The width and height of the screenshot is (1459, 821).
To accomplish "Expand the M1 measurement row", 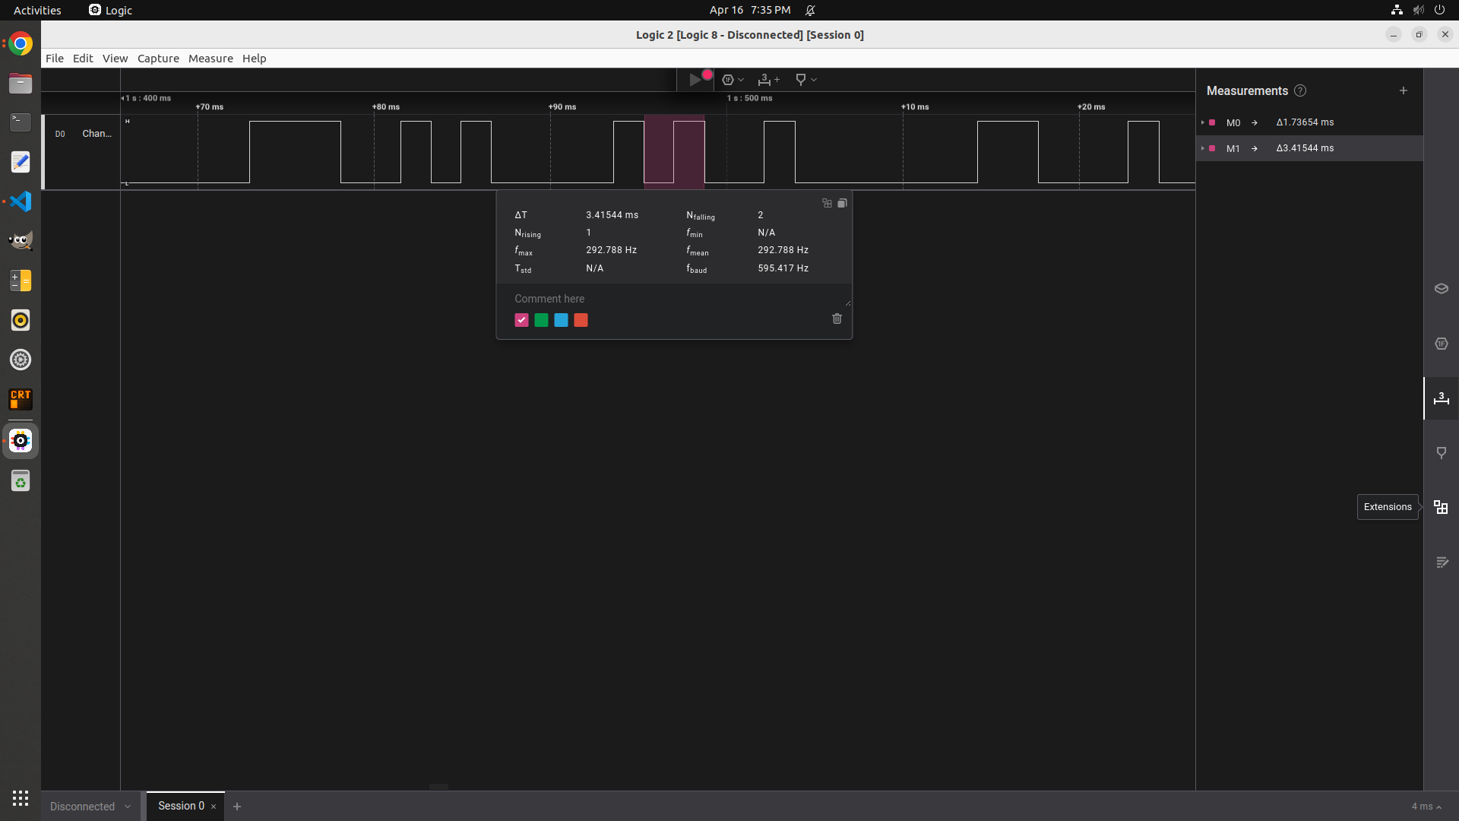I will click(1202, 148).
